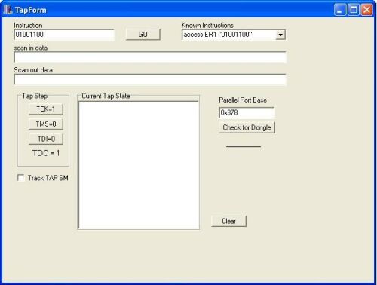Image resolution: width=377 pixels, height=285 pixels.
Task: Enable the Track TAP SM checkbox
Action: 21,178
